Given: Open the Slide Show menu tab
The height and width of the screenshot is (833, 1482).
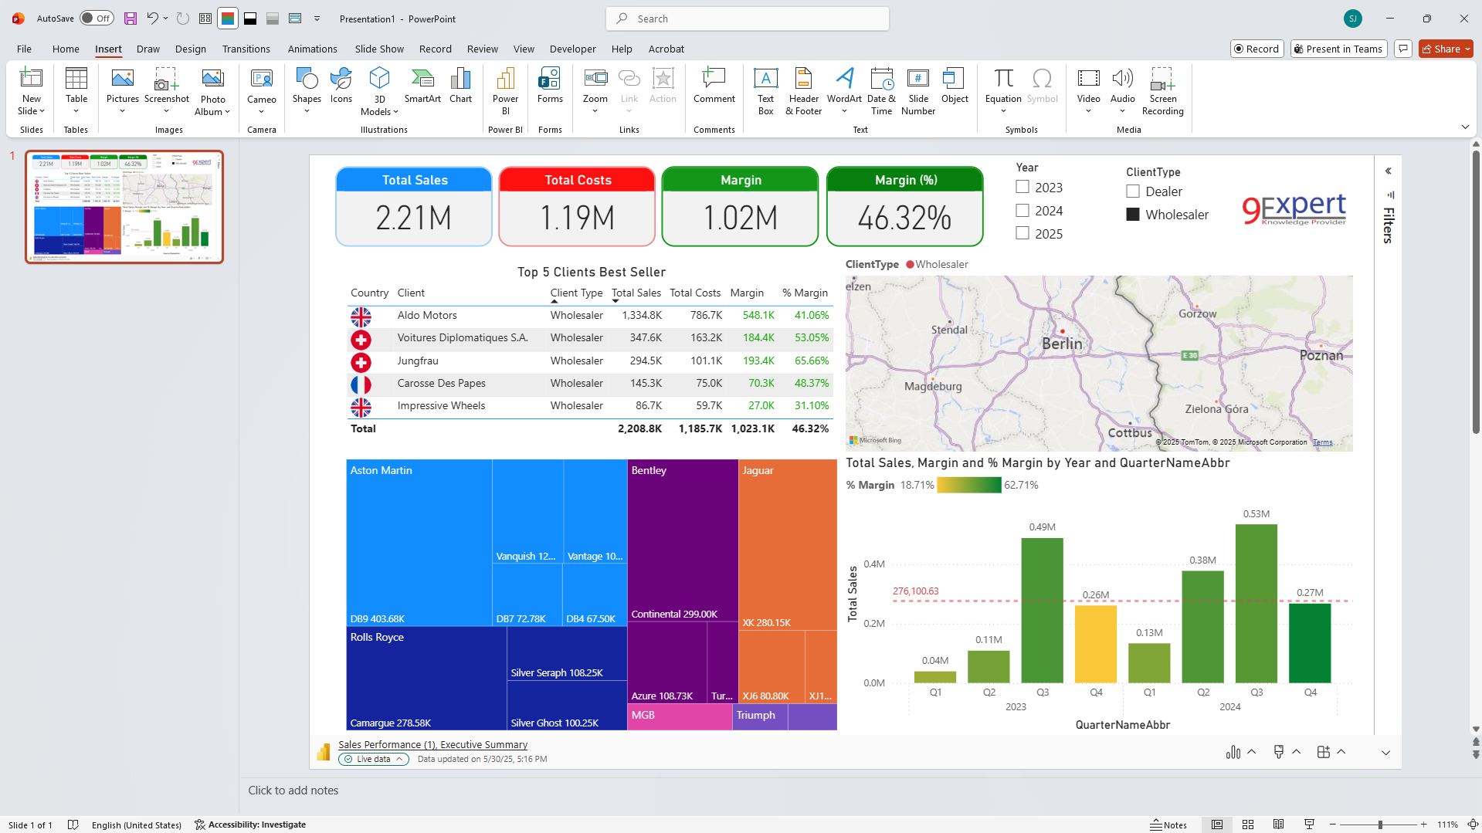Looking at the screenshot, I should click(x=378, y=49).
